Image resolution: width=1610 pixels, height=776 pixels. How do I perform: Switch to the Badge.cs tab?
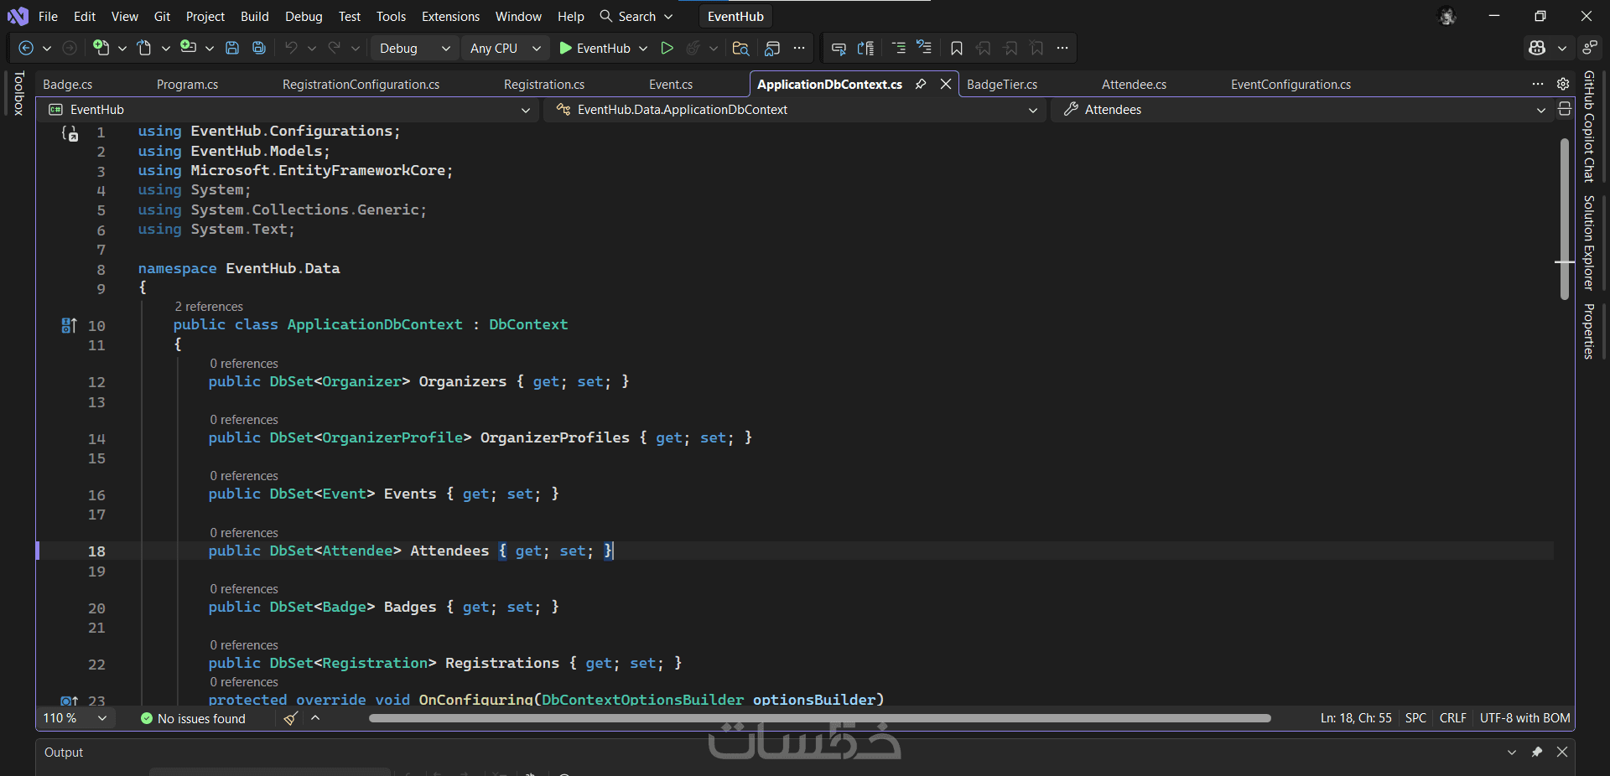(68, 84)
